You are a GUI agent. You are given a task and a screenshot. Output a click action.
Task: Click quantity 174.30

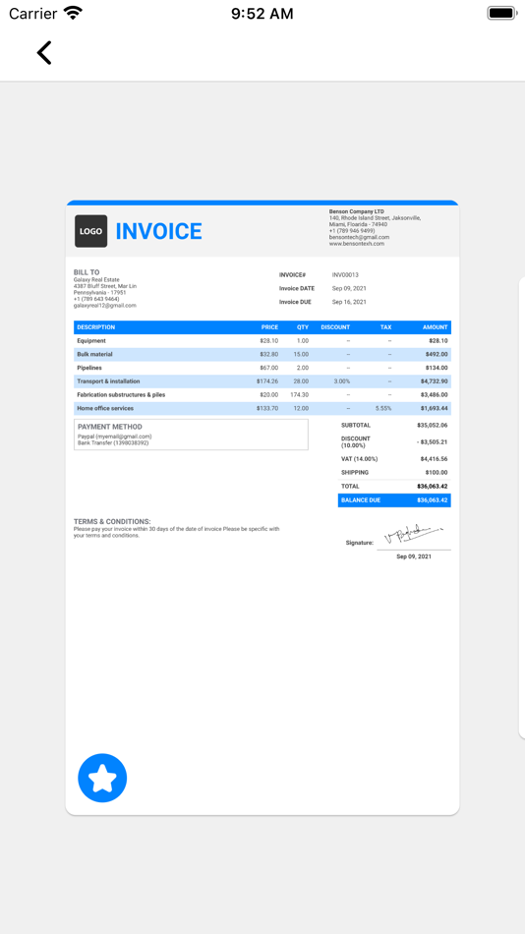pyautogui.click(x=299, y=395)
